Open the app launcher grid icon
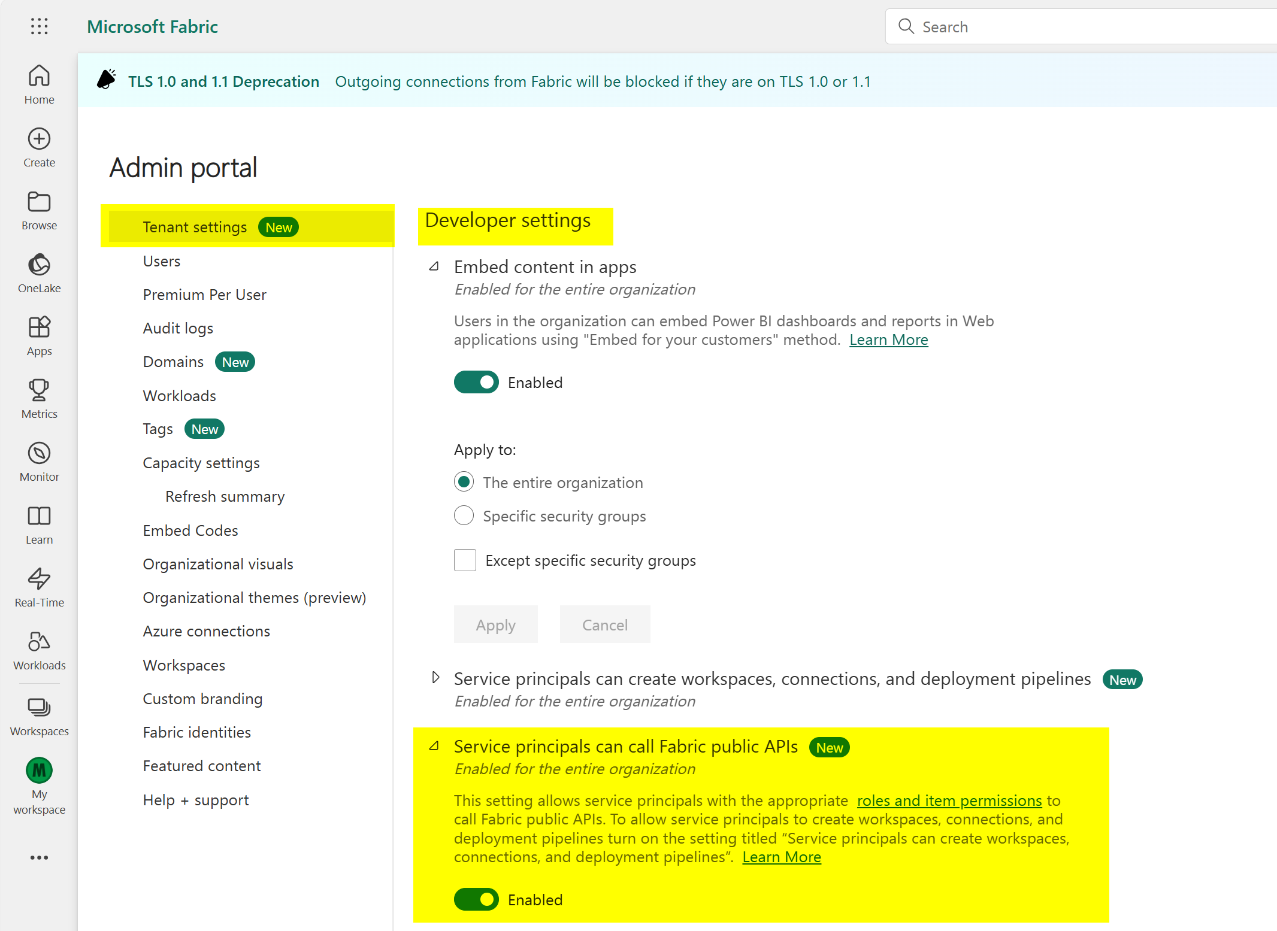1277x931 pixels. (x=40, y=26)
